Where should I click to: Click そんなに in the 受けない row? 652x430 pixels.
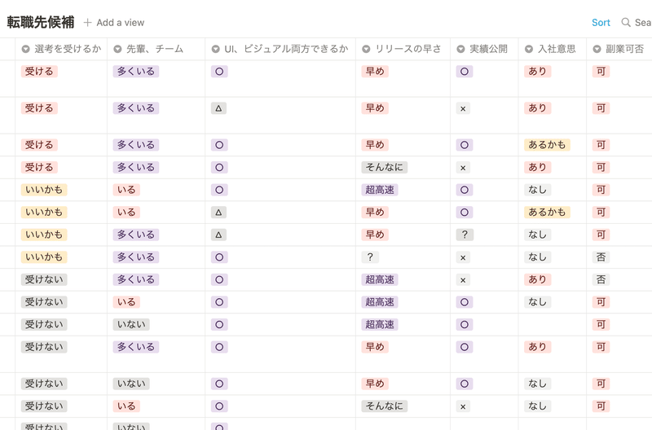coord(384,406)
